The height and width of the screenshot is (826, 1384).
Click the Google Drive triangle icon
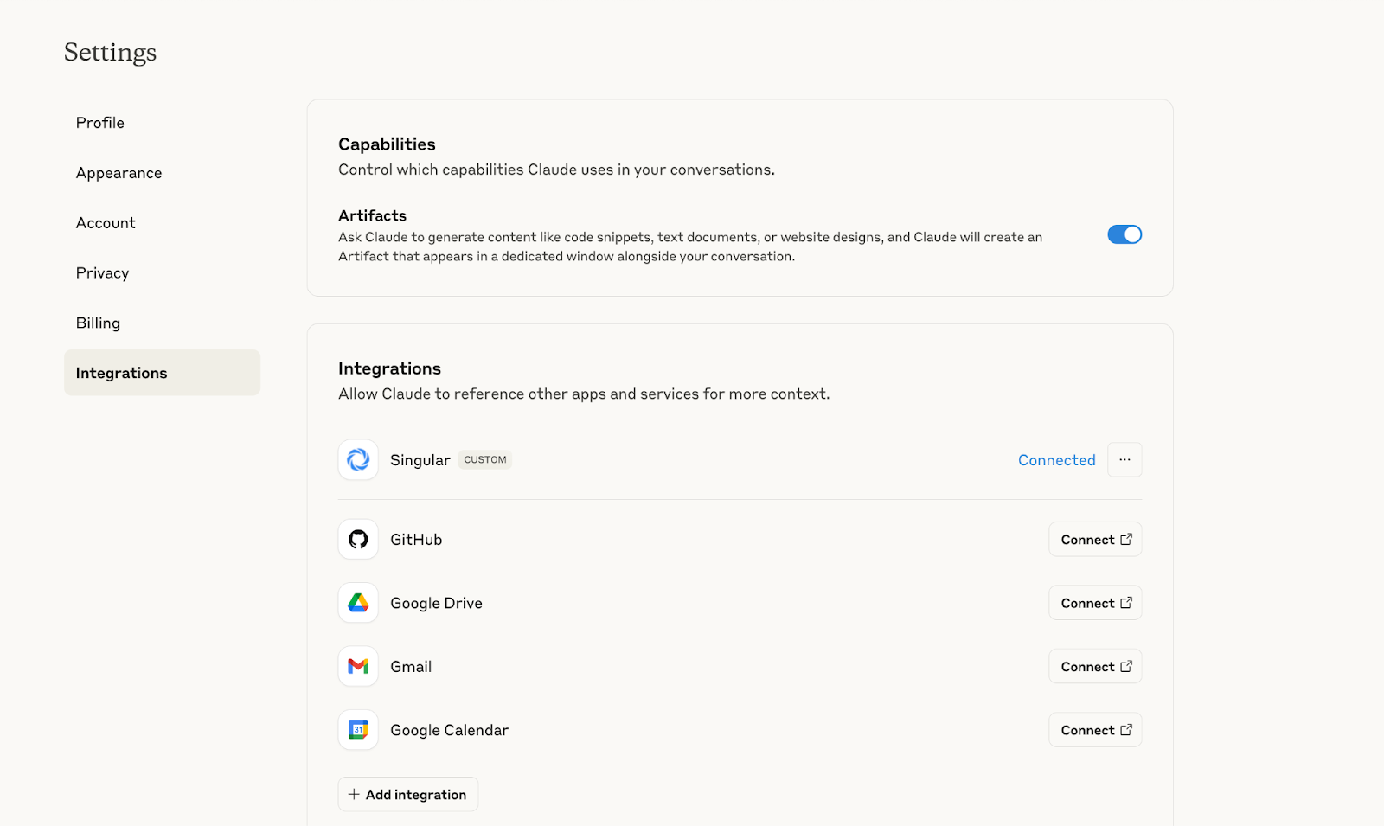click(358, 603)
